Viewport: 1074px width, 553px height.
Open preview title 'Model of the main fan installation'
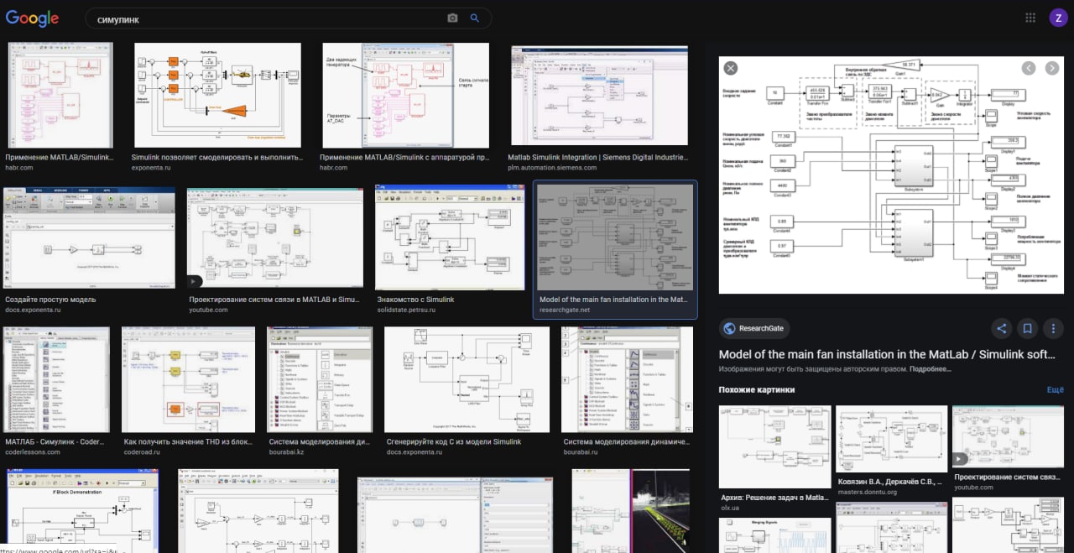[x=888, y=354]
